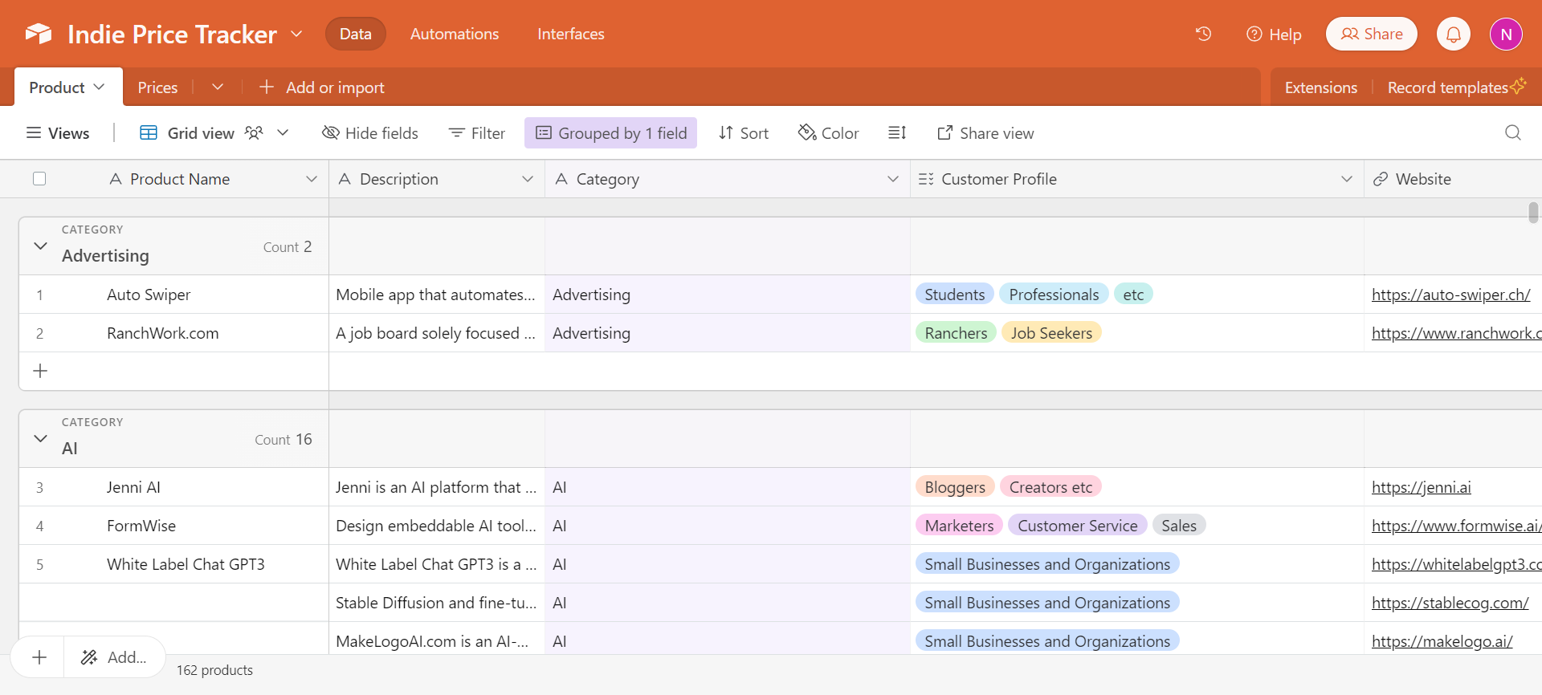Click the vertical scrollbar thumb
The width and height of the screenshot is (1542, 695).
tap(1533, 213)
